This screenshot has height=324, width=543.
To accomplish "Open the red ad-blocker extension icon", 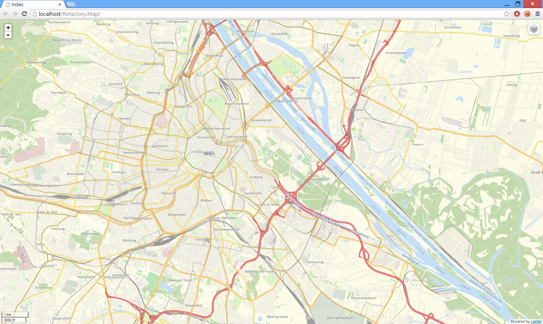I will pos(517,14).
